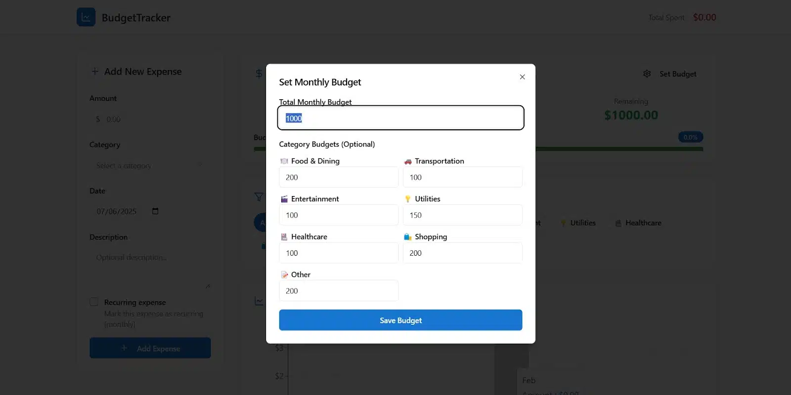Click the budget progress bar

619,149
